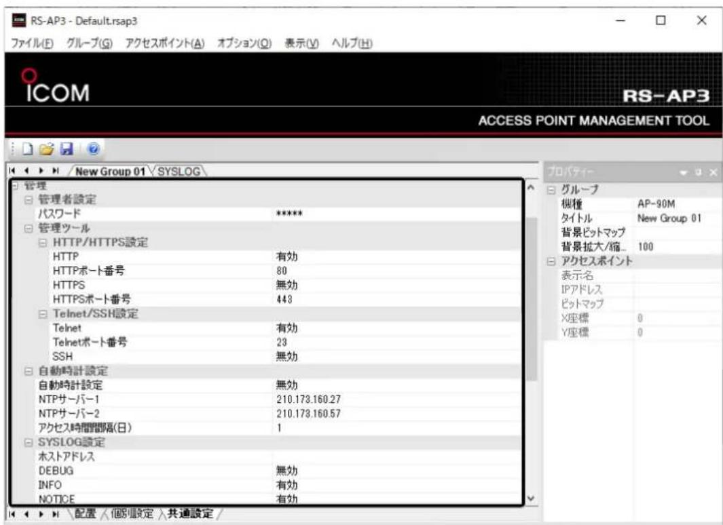Open the 表示(V) menu
Image resolution: width=723 pixels, height=525 pixels.
point(301,43)
